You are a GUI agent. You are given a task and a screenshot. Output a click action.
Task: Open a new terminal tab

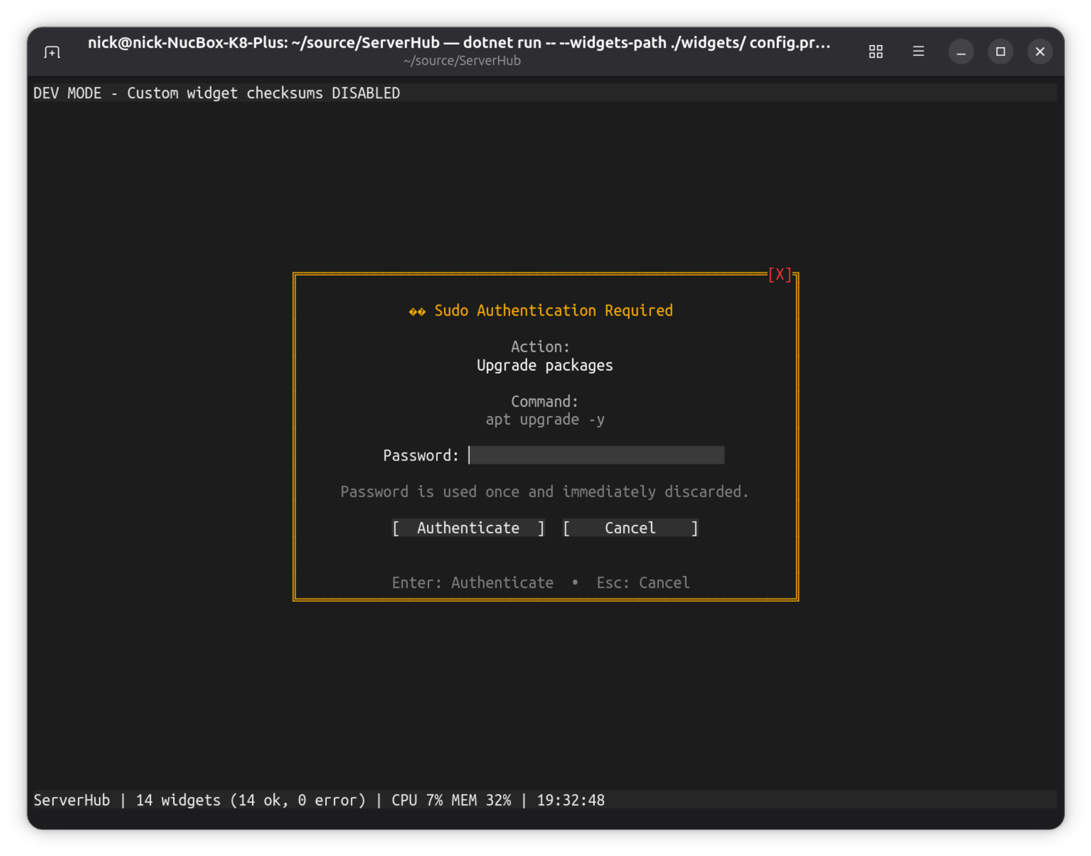point(52,52)
